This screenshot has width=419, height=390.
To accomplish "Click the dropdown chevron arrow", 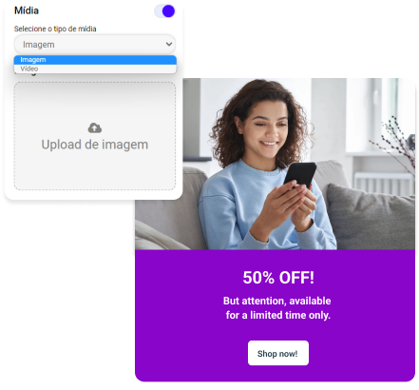I will coord(169,44).
